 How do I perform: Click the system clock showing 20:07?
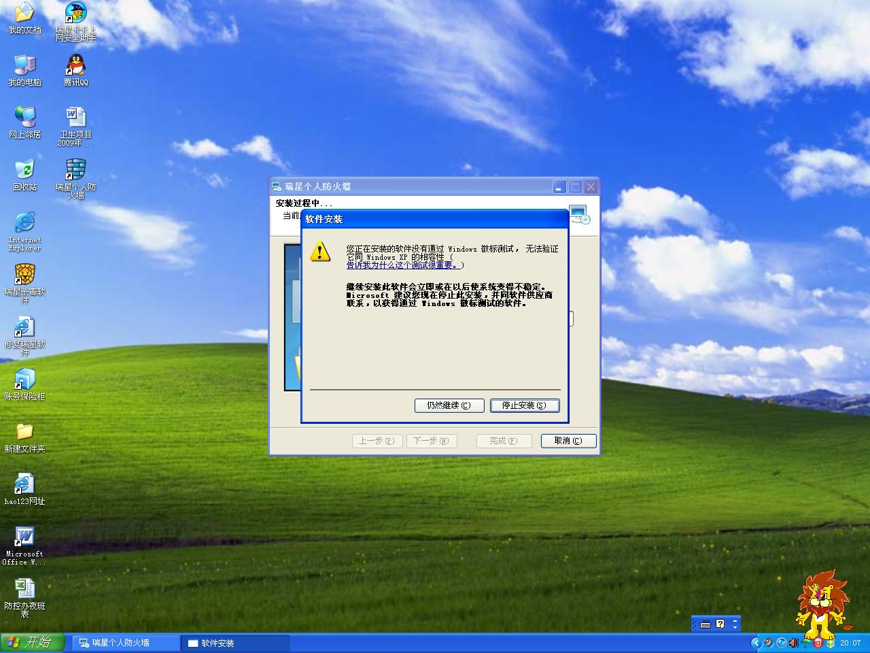(x=850, y=643)
